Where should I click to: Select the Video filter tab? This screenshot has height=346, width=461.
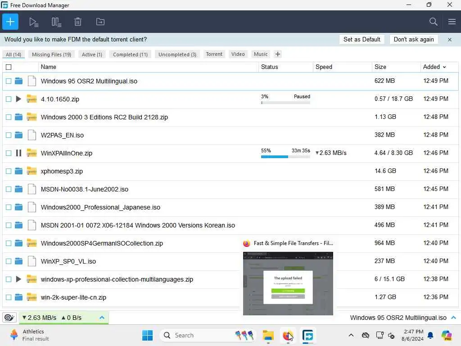point(238,54)
